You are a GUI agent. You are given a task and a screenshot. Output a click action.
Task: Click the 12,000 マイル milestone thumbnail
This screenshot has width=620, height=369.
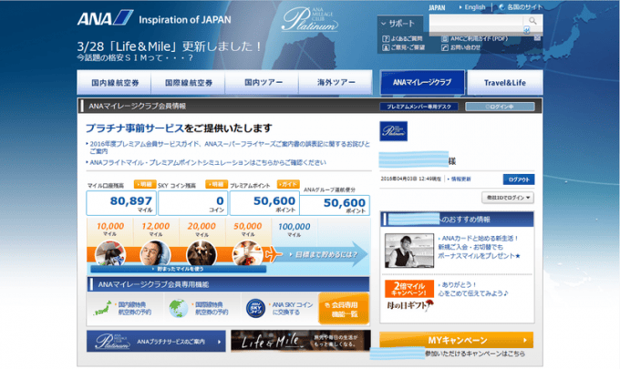coord(155,253)
